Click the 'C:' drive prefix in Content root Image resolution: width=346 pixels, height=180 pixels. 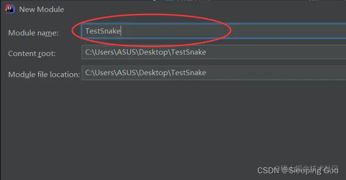pyautogui.click(x=88, y=52)
